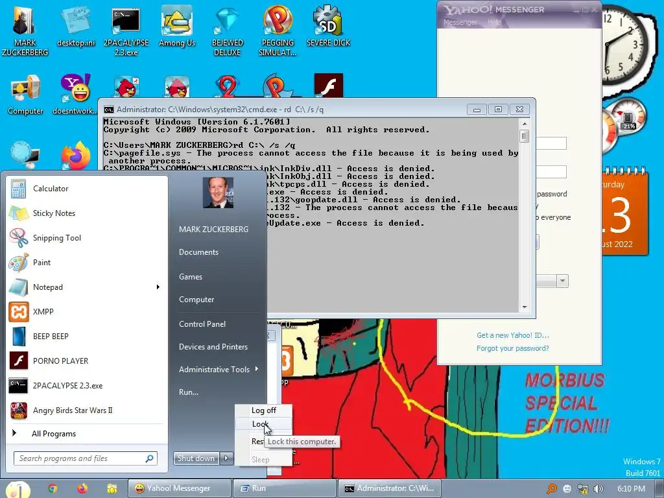Open the Messenger menu in Yahoo Messenger
664x498 pixels.
point(460,22)
